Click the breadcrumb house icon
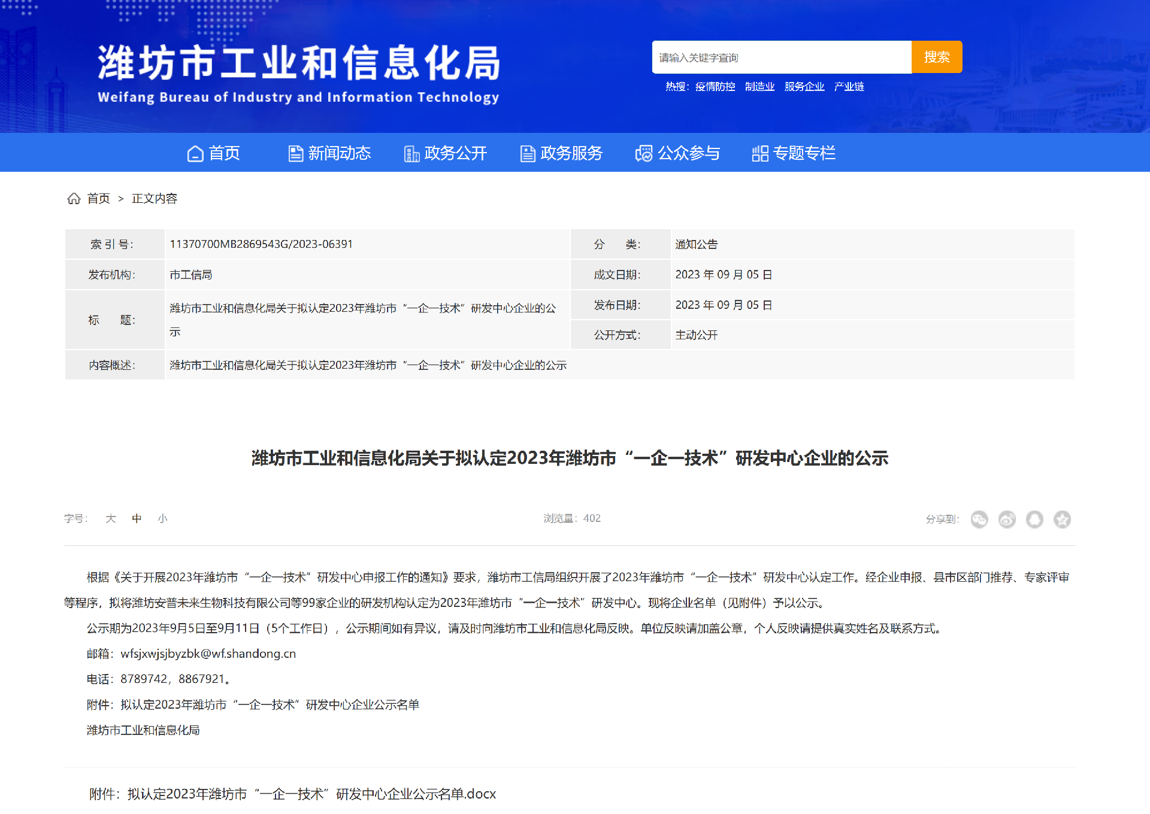 [x=74, y=198]
